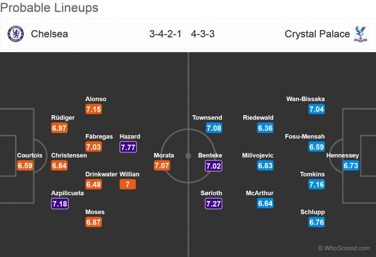The width and height of the screenshot is (376, 257).
Task: Select Hazard's 7.77 rating badge
Action: (x=128, y=147)
